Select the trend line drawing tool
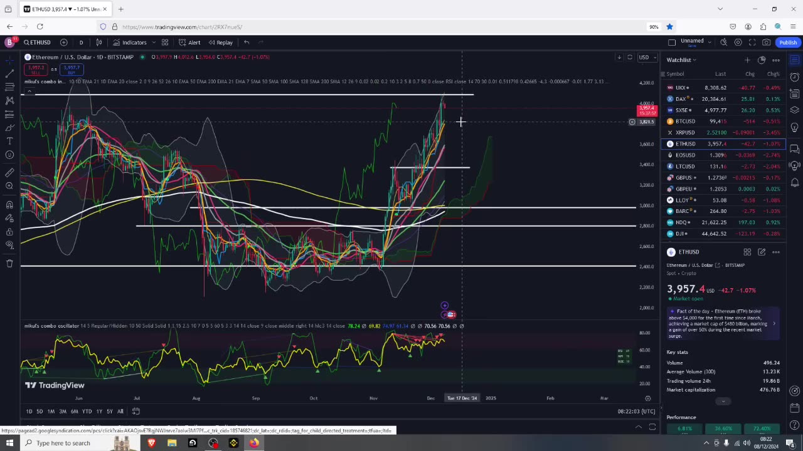The height and width of the screenshot is (451, 803). (9, 73)
